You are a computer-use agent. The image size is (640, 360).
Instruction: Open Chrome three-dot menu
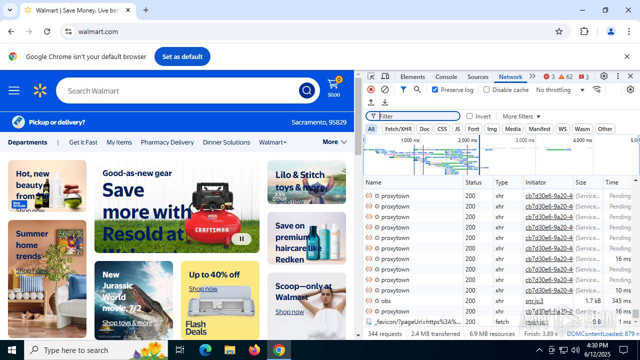(x=629, y=31)
